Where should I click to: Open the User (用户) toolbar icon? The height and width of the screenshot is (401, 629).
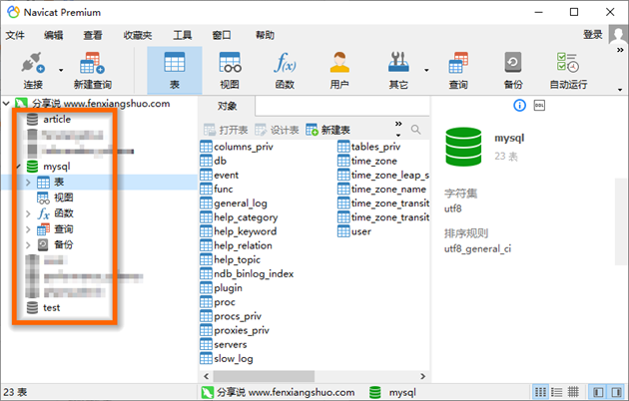click(339, 71)
